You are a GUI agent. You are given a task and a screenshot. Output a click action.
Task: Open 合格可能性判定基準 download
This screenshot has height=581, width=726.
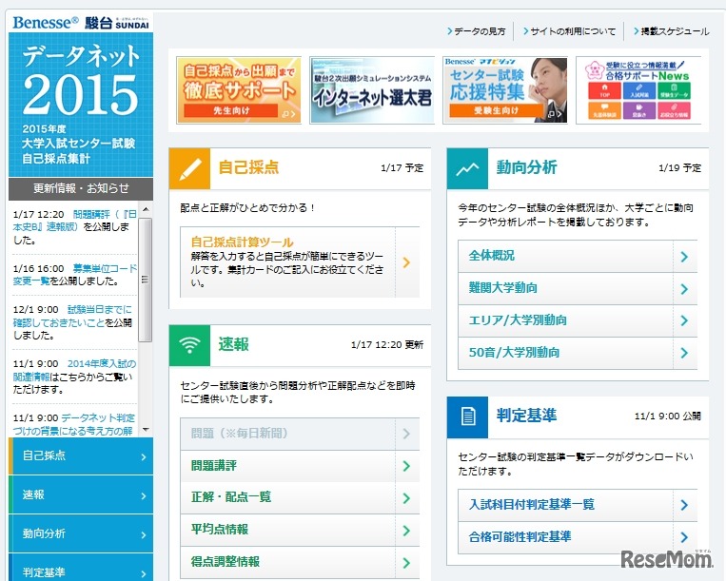[x=578, y=537]
